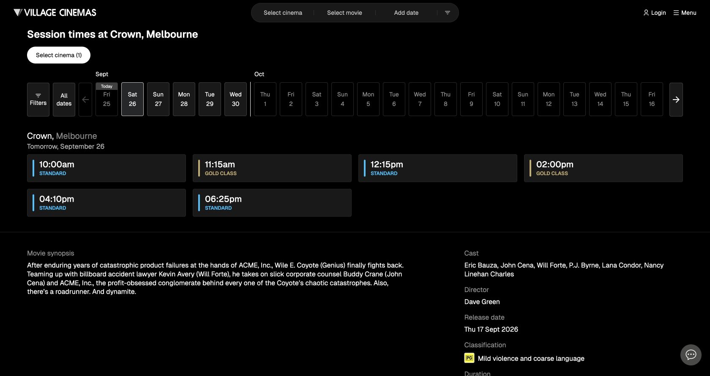This screenshot has width=710, height=376.
Task: Select Fri 16 October date
Action: [652, 99]
